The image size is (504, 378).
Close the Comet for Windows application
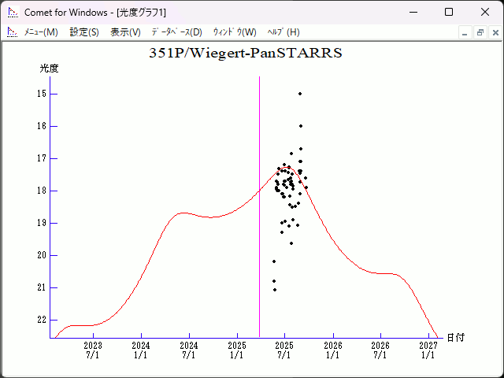[484, 12]
